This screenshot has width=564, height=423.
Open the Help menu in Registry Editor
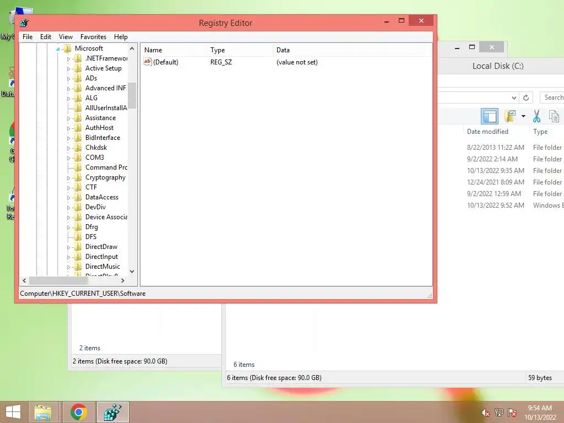point(121,37)
